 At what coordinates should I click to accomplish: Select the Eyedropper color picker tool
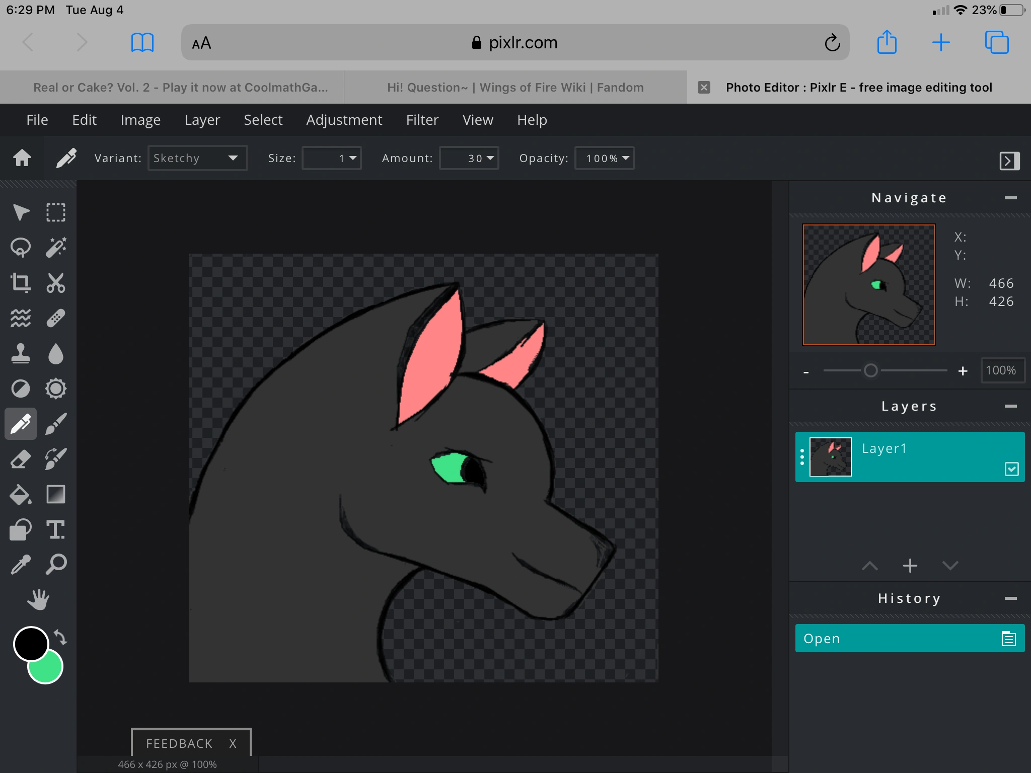coord(21,565)
